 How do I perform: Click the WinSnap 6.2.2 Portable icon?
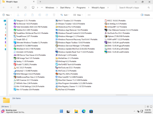(x=57, y=61)
